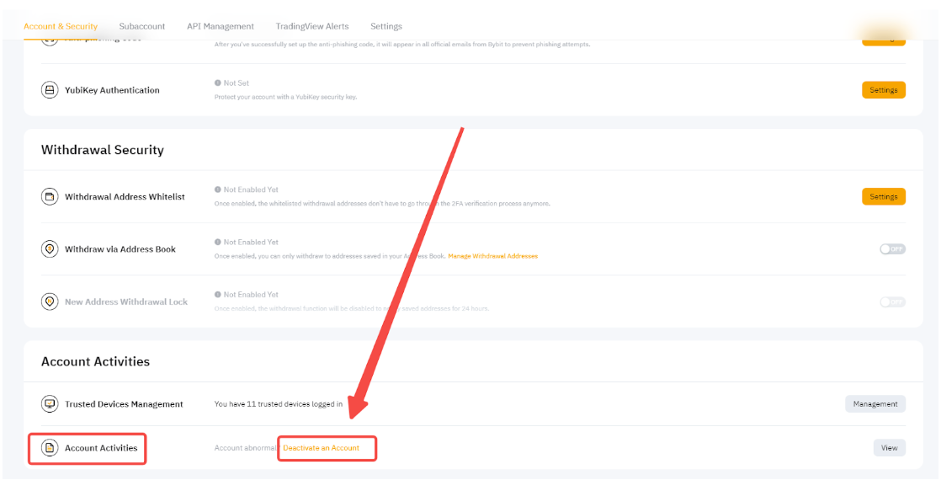Open the API Management tab
The height and width of the screenshot is (480, 941).
click(x=221, y=26)
